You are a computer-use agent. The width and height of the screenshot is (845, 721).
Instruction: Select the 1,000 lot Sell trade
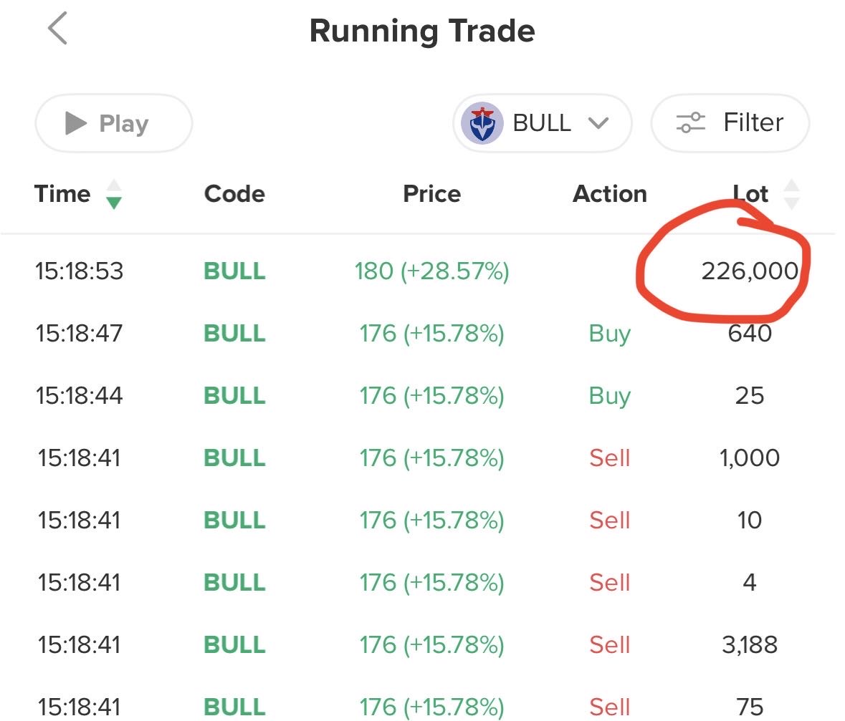pos(750,458)
